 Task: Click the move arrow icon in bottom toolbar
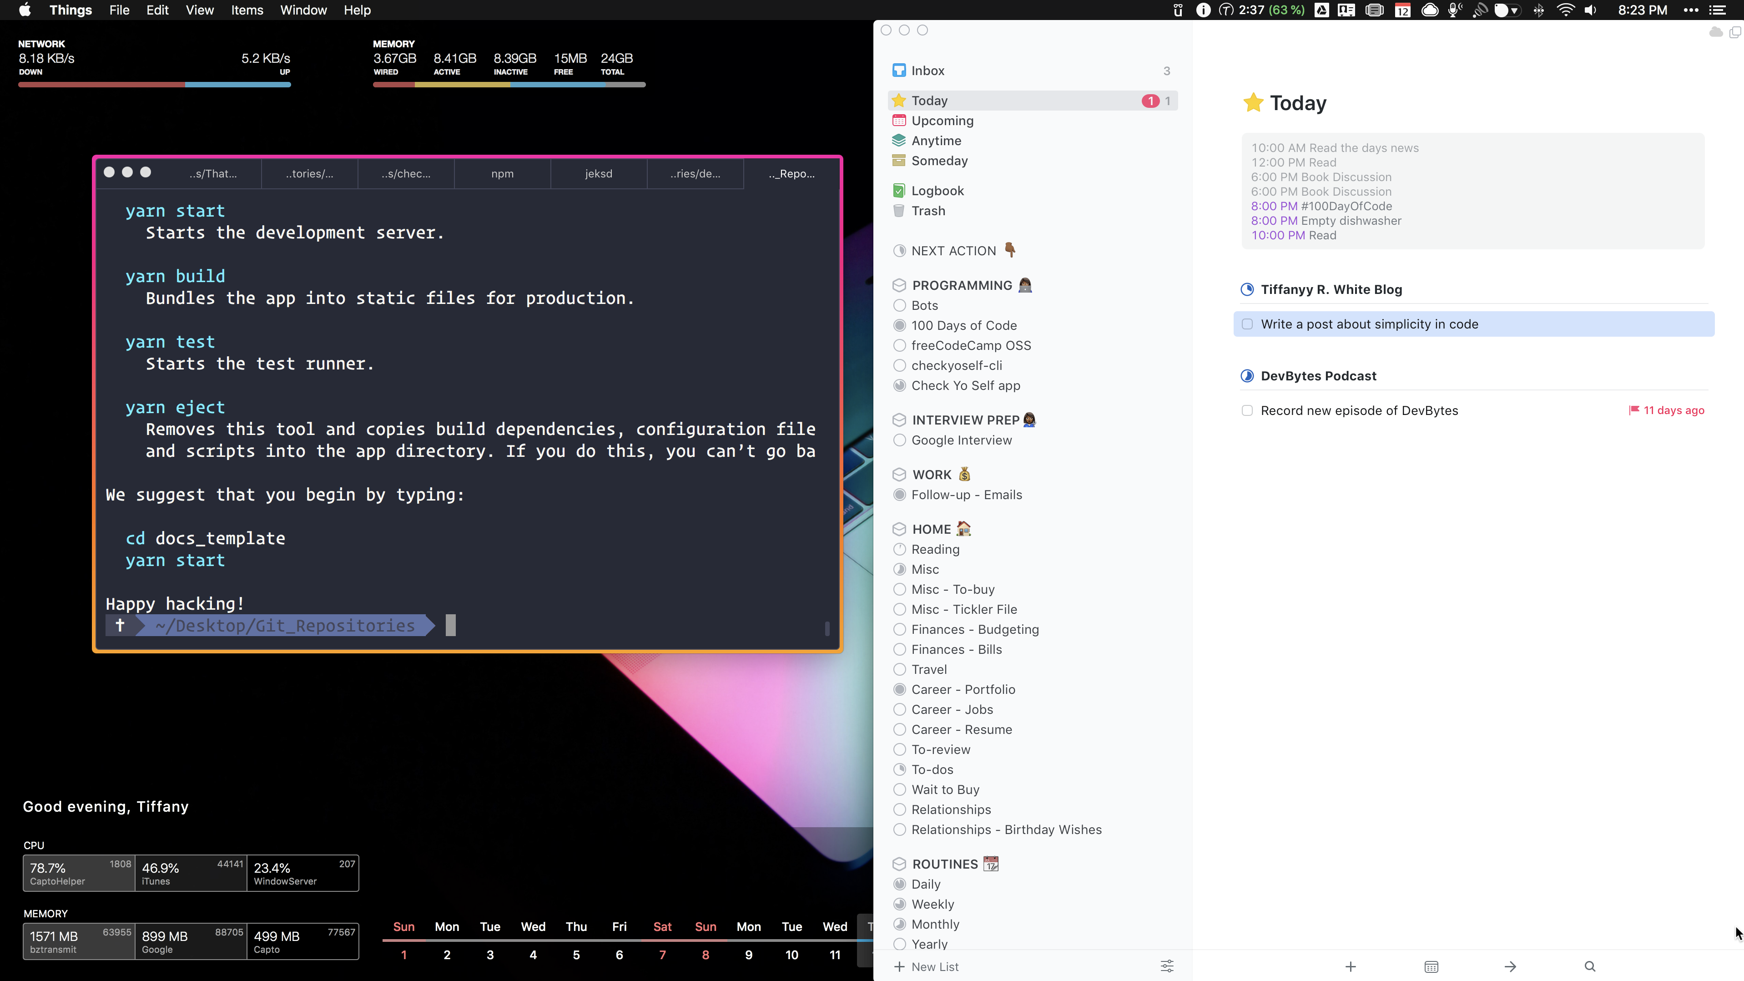1511,966
